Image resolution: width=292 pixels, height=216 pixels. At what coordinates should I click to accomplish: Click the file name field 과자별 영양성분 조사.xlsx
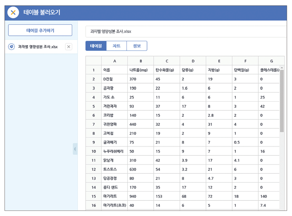coord(186,31)
